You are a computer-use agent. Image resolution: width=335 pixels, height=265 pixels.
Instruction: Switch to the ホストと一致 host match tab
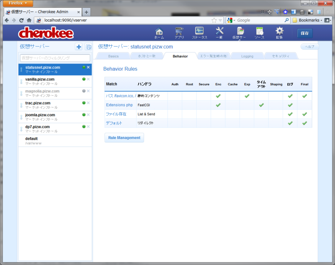(x=147, y=56)
